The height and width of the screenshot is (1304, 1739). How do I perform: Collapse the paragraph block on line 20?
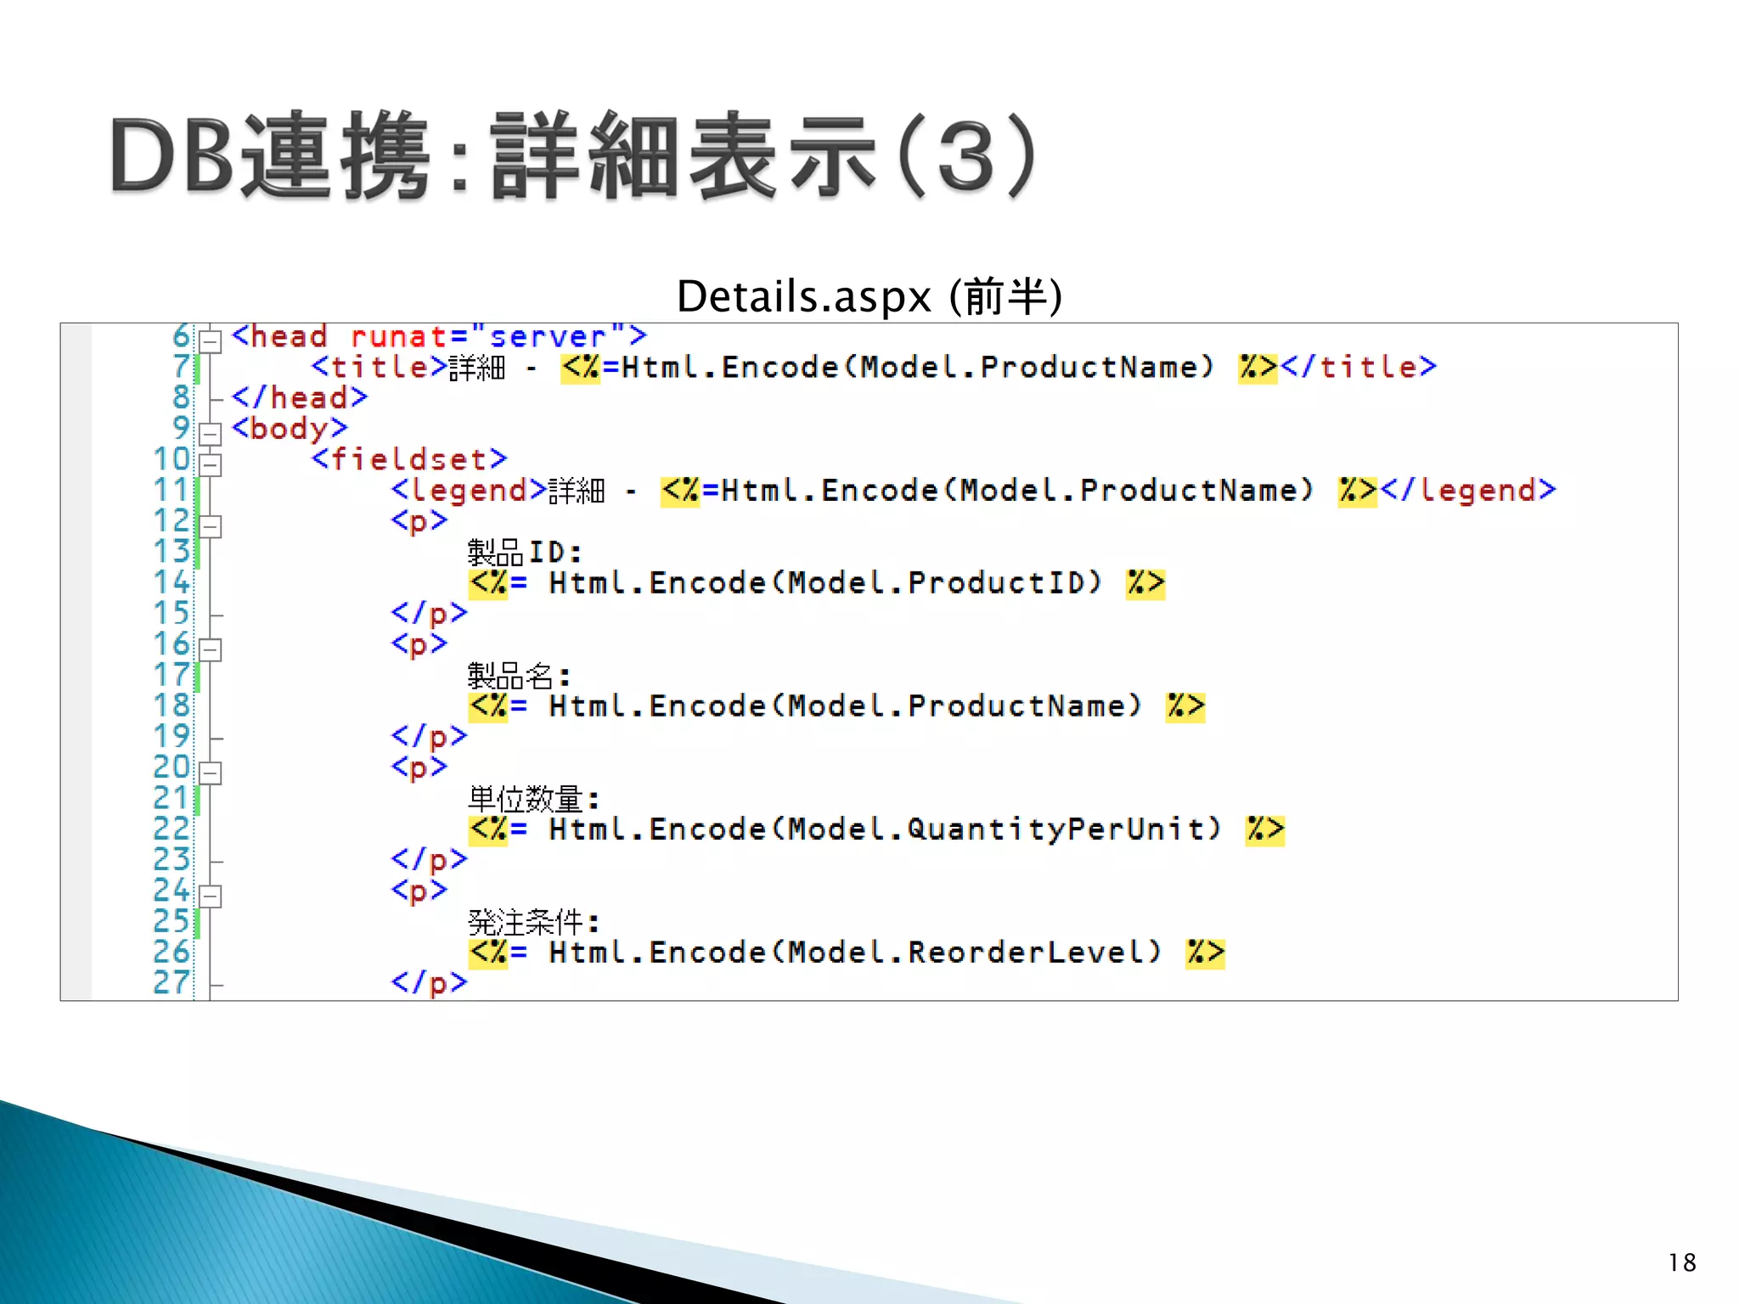pyautogui.click(x=210, y=773)
